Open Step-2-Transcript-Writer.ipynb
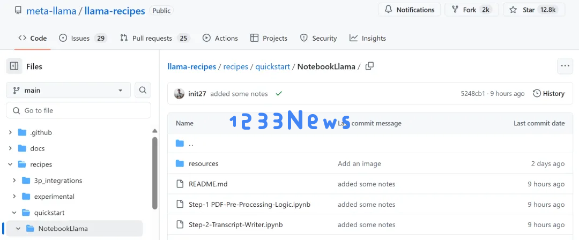Screen dimensions: 579x240 [x=235, y=224]
